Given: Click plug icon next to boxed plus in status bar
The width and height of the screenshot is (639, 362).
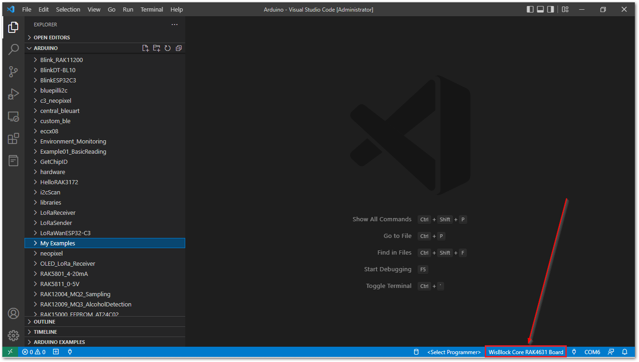Looking at the screenshot, I should [x=70, y=352].
